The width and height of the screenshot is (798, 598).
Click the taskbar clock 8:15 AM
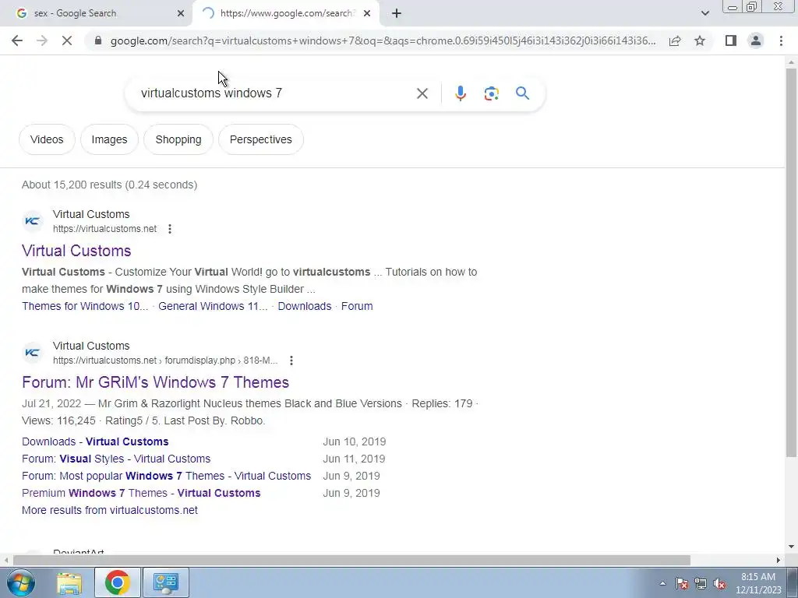click(x=758, y=577)
